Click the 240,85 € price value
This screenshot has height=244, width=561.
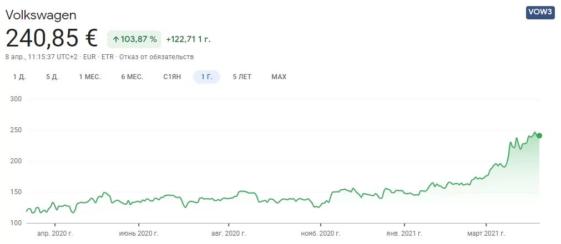(x=52, y=39)
